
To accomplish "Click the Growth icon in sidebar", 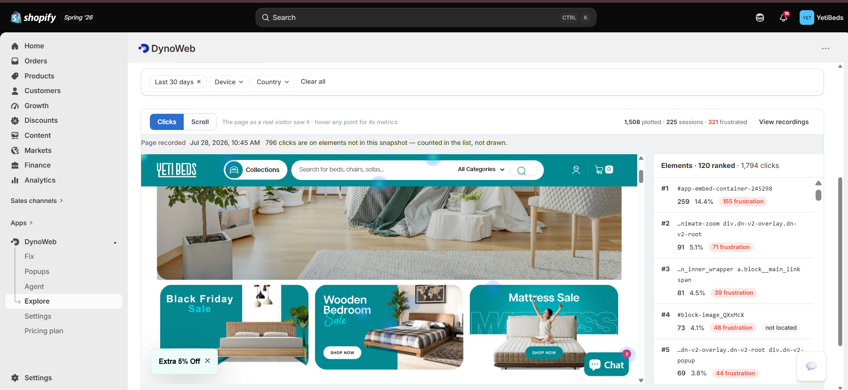I will [x=15, y=106].
